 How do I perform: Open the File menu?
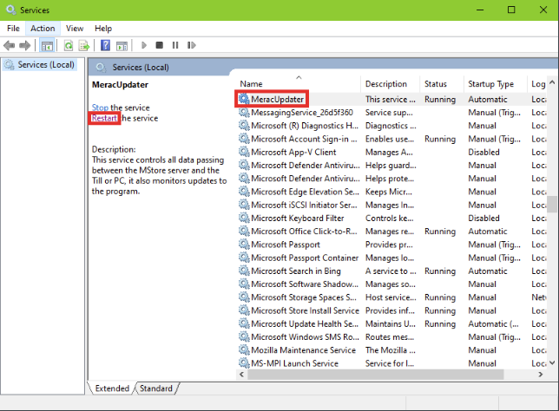pos(13,29)
